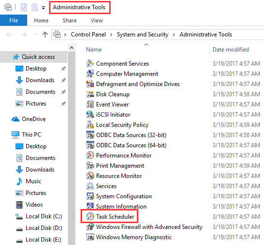The height and width of the screenshot is (245, 264).
Task: Click the ODBC Data Sources (64-bit) icon
Action: 90,145
